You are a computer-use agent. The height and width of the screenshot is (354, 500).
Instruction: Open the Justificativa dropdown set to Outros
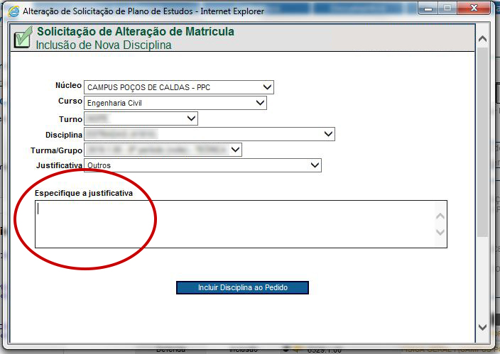coord(315,165)
